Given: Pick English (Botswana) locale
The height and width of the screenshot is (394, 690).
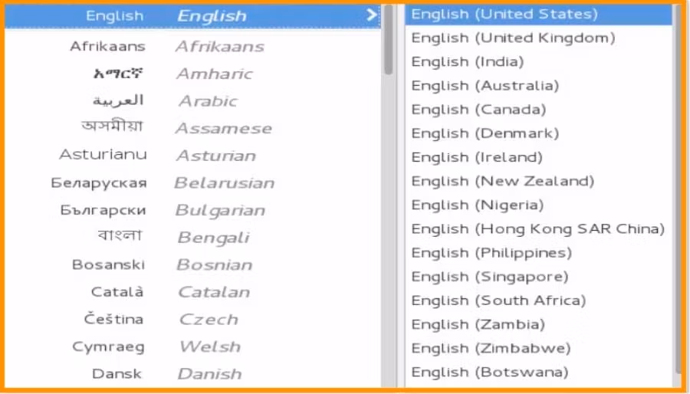Looking at the screenshot, I should click(x=489, y=372).
